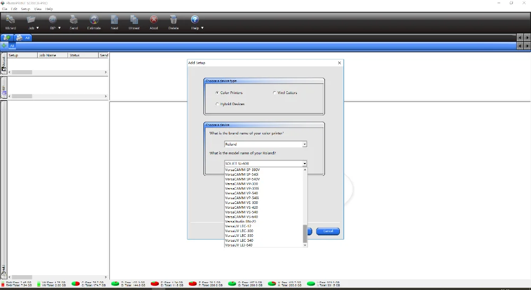Select the Vinyl Cutters radio button

click(x=275, y=92)
